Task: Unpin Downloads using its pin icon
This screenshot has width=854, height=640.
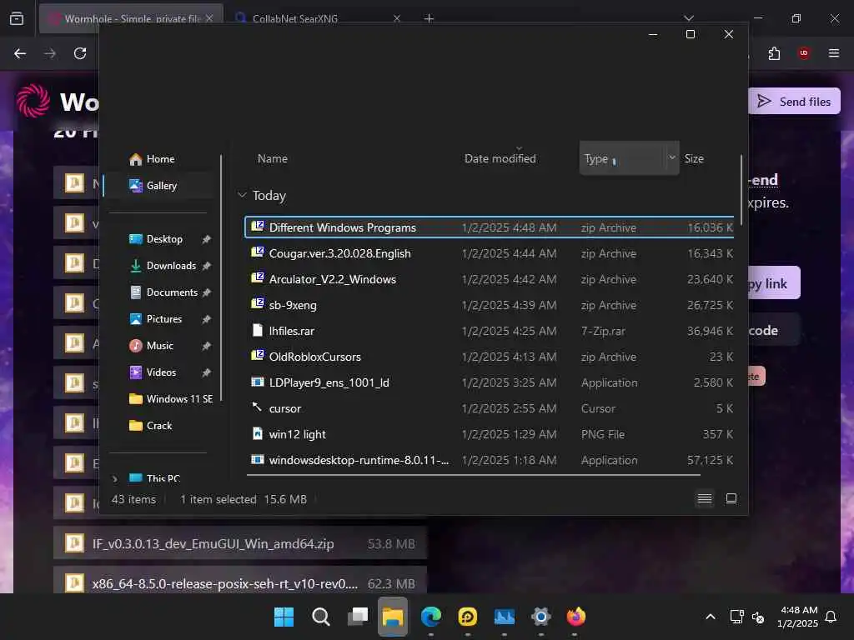Action: [x=207, y=266]
